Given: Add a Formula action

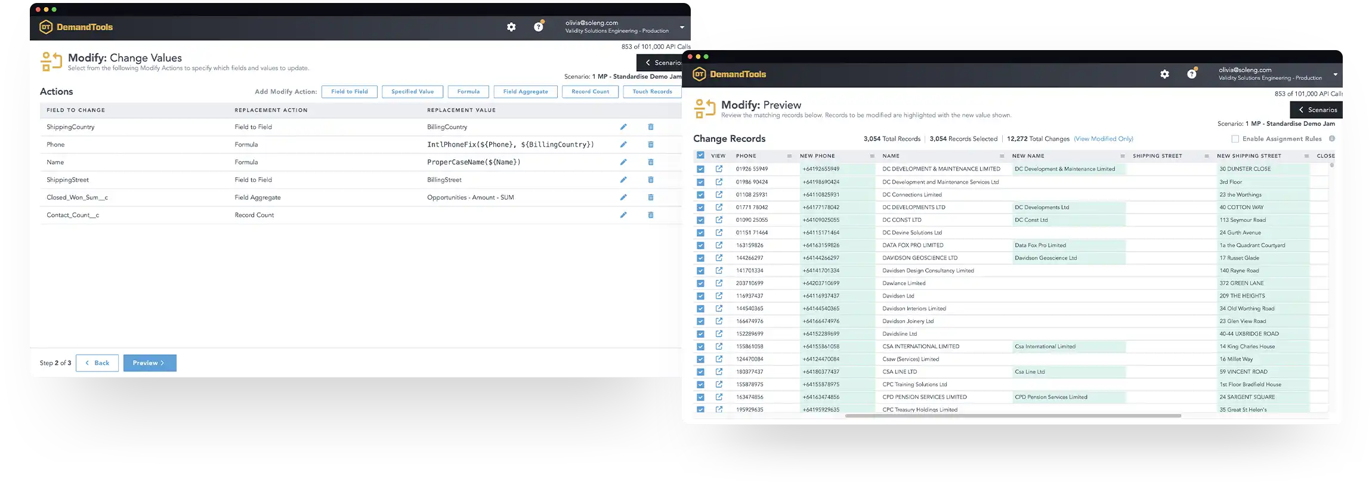Looking at the screenshot, I should [468, 91].
